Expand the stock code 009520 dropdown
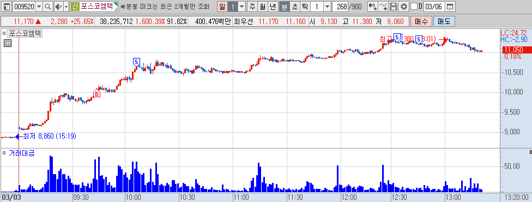The width and height of the screenshot is (532, 202). [39, 7]
